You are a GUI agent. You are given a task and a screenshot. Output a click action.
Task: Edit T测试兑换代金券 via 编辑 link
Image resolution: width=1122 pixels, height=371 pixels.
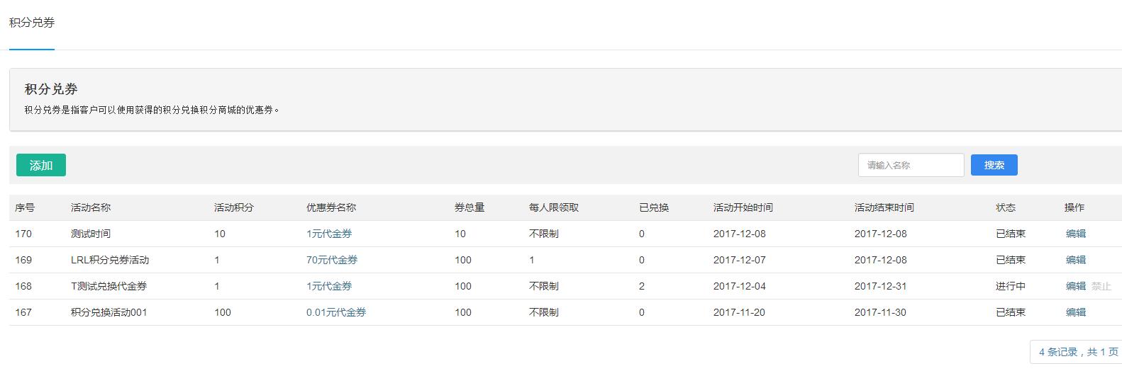coord(1075,286)
